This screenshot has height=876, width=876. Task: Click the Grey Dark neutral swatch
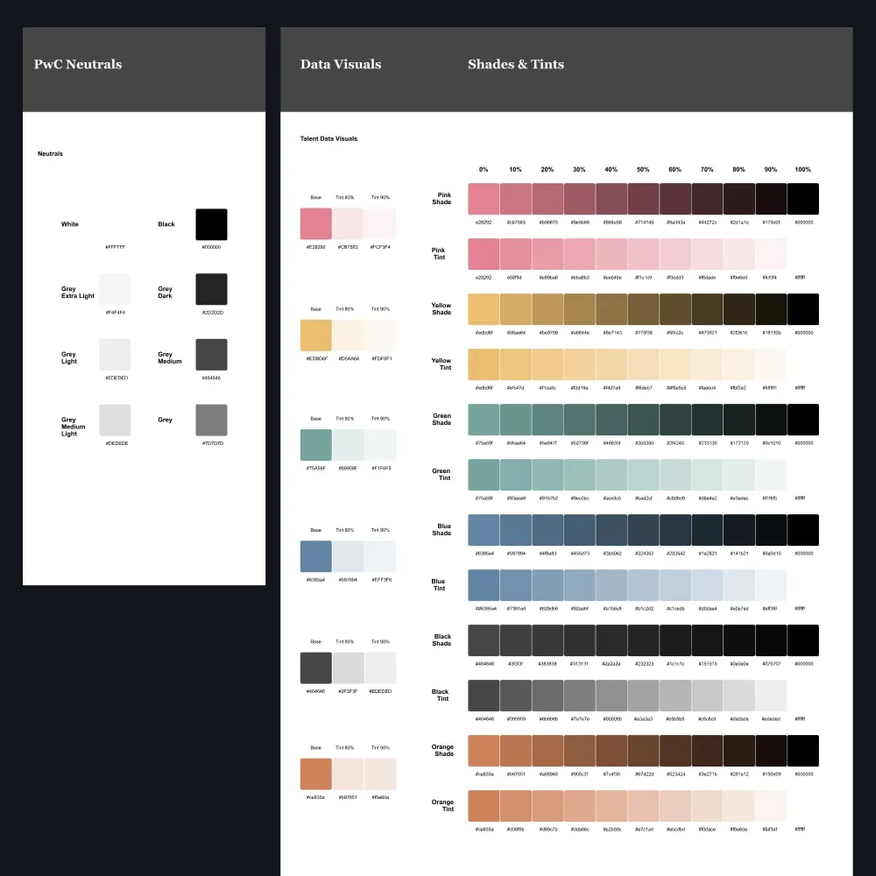click(x=211, y=289)
